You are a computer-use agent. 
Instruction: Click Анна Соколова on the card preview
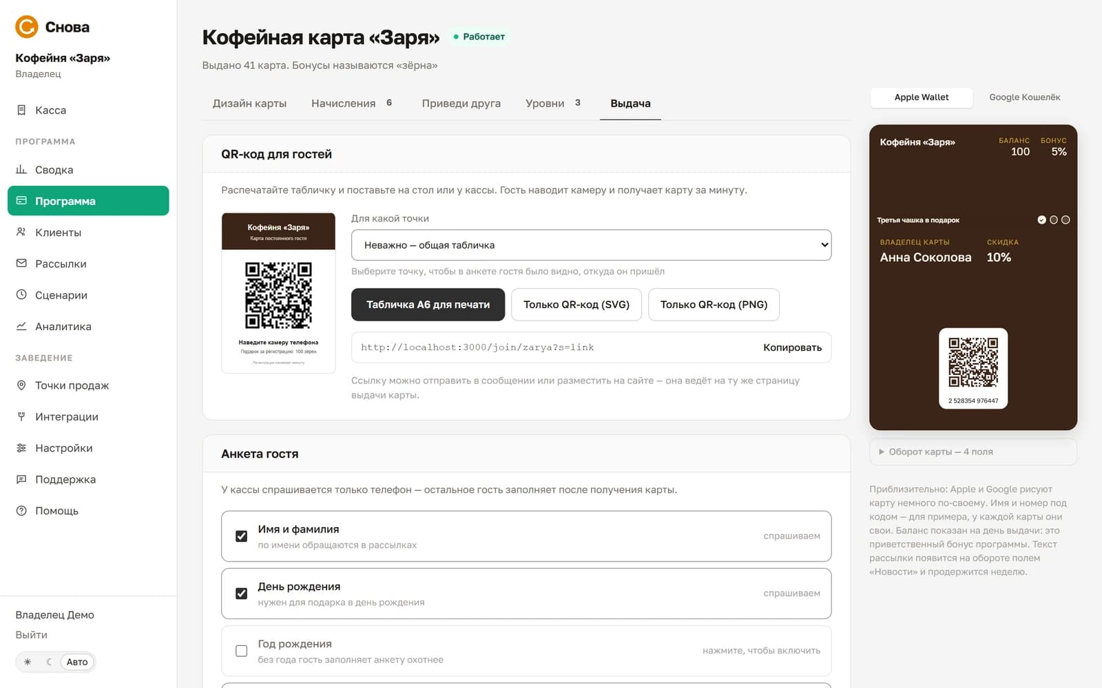click(926, 257)
